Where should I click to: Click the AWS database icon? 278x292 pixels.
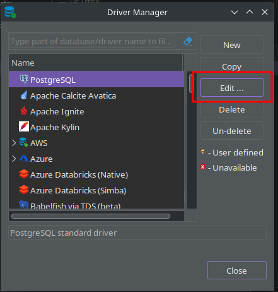pyautogui.click(x=24, y=142)
